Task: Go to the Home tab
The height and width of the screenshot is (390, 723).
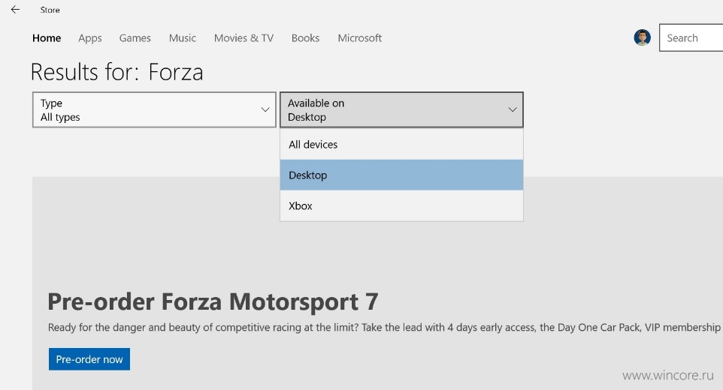Action: click(x=47, y=38)
